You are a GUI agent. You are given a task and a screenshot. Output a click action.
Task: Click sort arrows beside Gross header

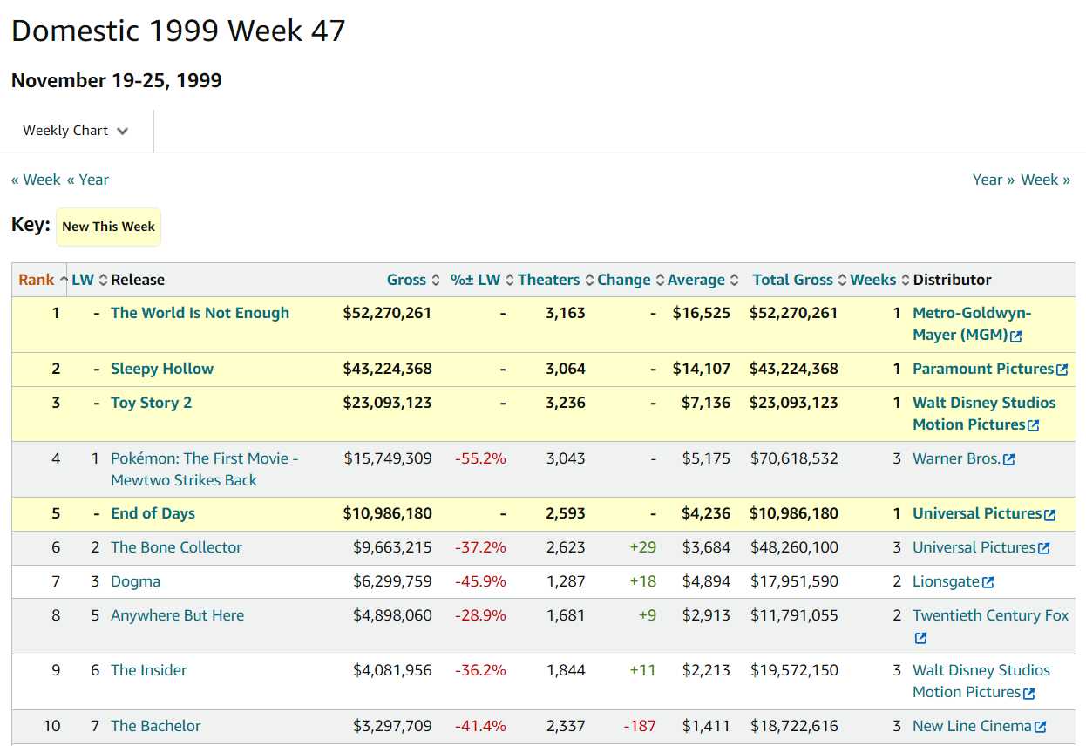click(x=436, y=280)
